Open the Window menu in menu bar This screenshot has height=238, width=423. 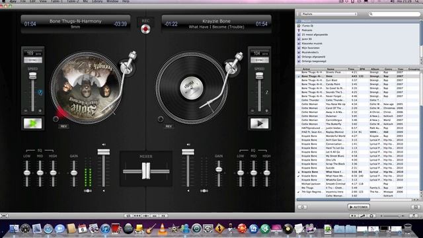pos(112,1)
